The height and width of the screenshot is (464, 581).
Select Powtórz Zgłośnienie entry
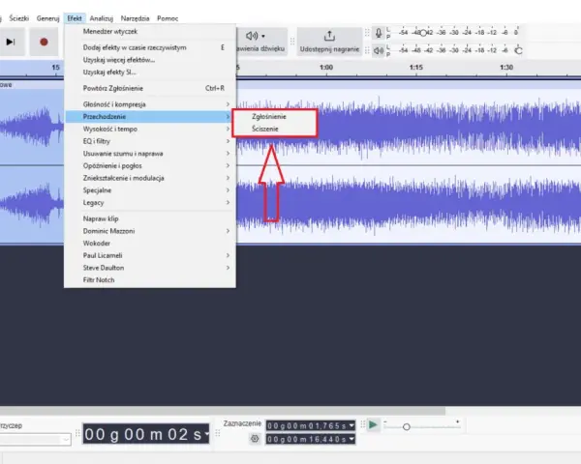coord(150,88)
